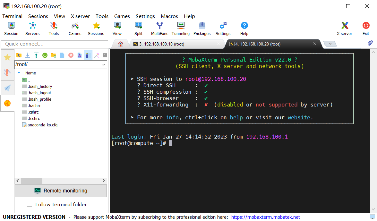Open the View menu
The image size is (377, 221).
59,16
